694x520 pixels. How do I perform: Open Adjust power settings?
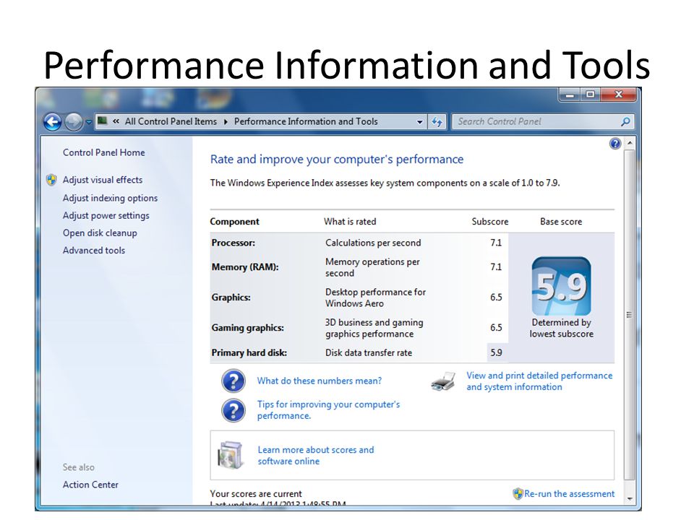(106, 215)
